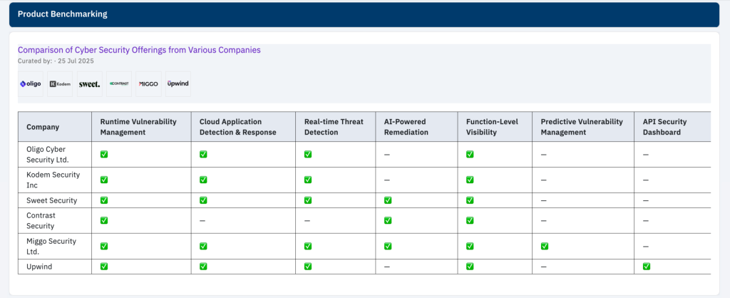730x298 pixels.
Task: Click Sweet Security's Real-time Threat Detection checkmark
Action: coord(308,200)
